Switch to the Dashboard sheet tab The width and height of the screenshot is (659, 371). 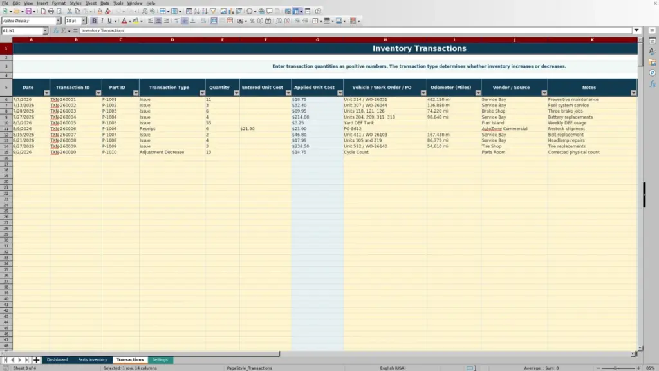[57, 359]
